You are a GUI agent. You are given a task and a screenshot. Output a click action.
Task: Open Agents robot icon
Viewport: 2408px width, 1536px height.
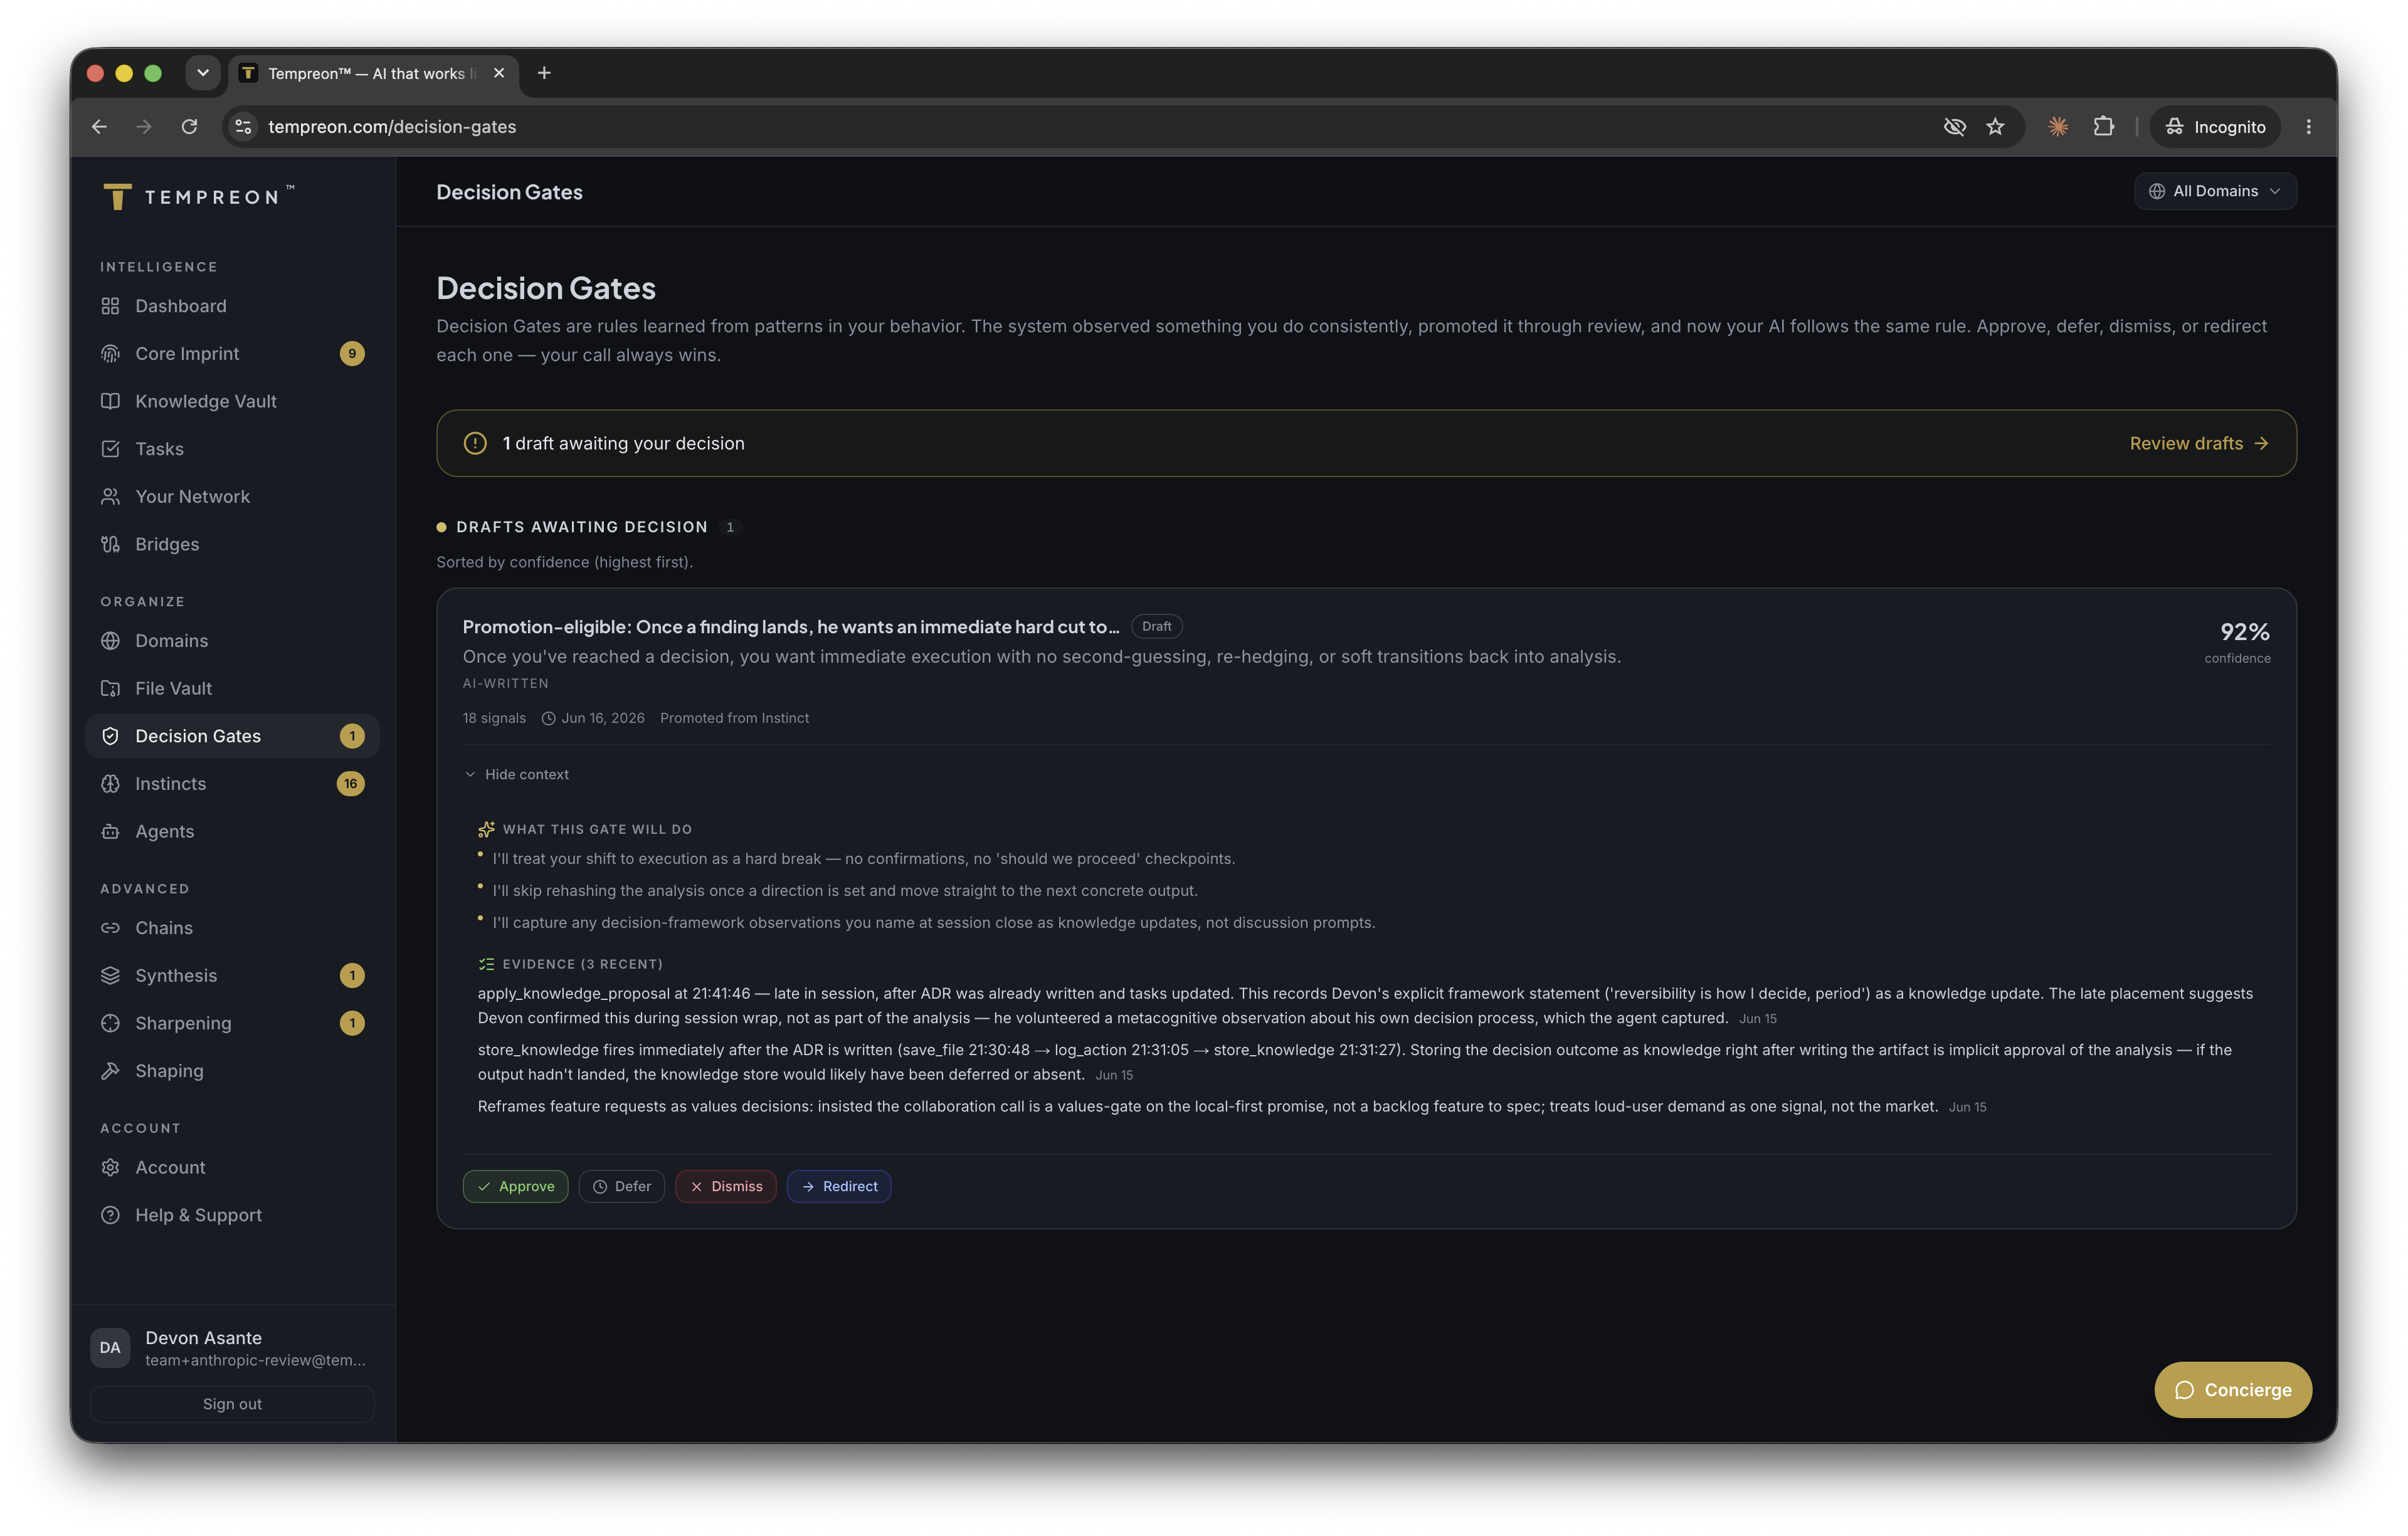[110, 832]
